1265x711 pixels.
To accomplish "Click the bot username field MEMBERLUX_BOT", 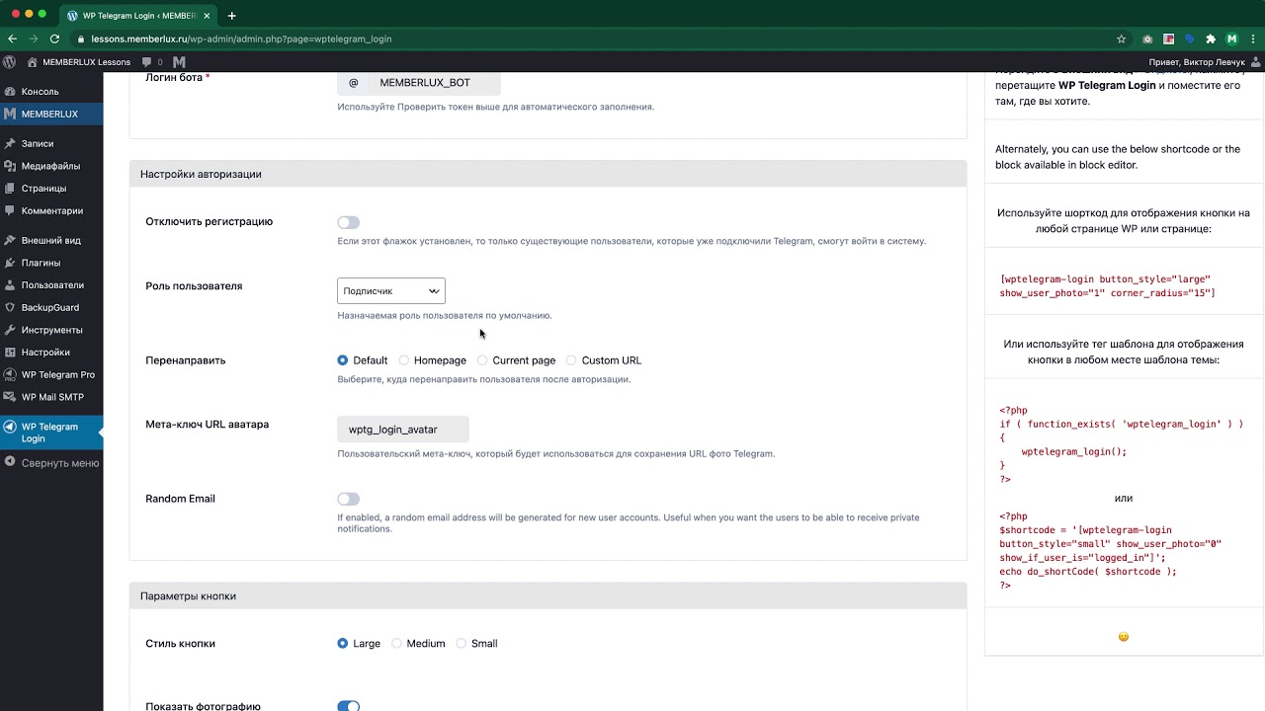I will [x=434, y=83].
